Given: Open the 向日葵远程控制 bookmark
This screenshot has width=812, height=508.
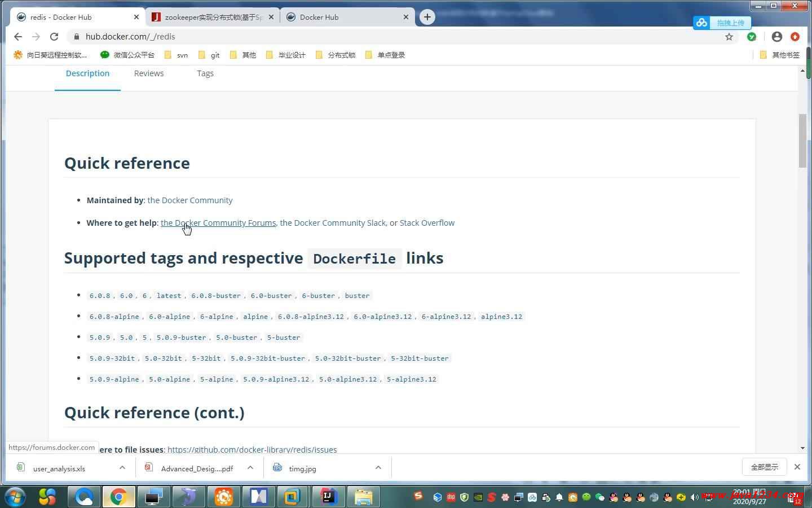Looking at the screenshot, I should (50, 55).
